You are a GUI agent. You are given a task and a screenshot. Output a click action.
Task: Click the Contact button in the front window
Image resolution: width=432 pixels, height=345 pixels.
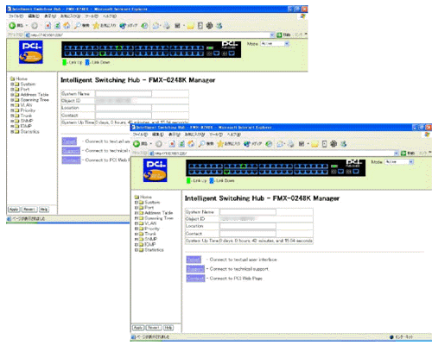click(x=195, y=279)
